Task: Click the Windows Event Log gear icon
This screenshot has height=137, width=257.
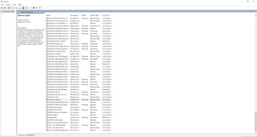Action: pos(47,44)
